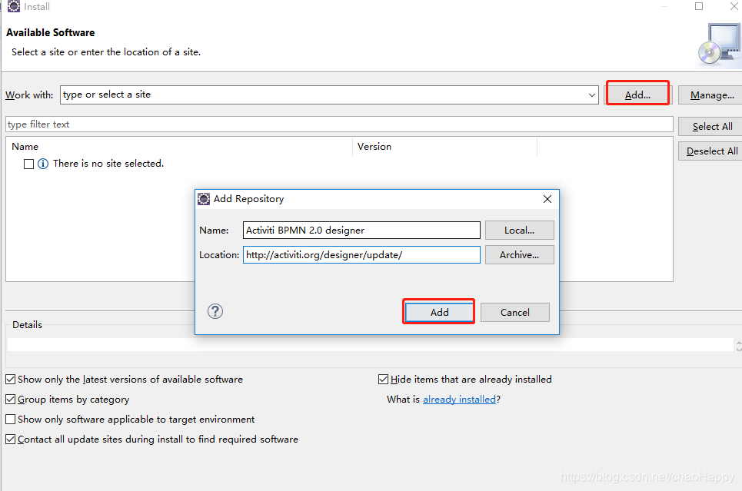Click the Version column header
This screenshot has width=742, height=491.
pos(445,147)
